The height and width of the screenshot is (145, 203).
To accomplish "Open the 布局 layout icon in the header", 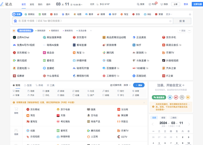I will coord(150,4).
